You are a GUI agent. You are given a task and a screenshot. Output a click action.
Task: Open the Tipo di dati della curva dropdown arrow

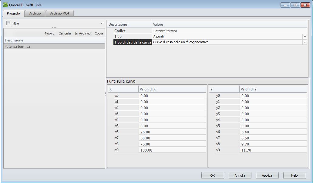305,42
